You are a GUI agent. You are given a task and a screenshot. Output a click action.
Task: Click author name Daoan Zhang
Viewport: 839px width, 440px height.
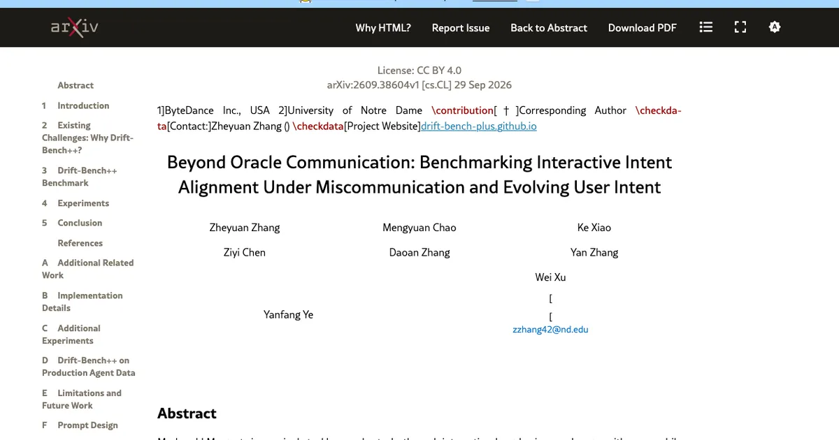coord(419,253)
